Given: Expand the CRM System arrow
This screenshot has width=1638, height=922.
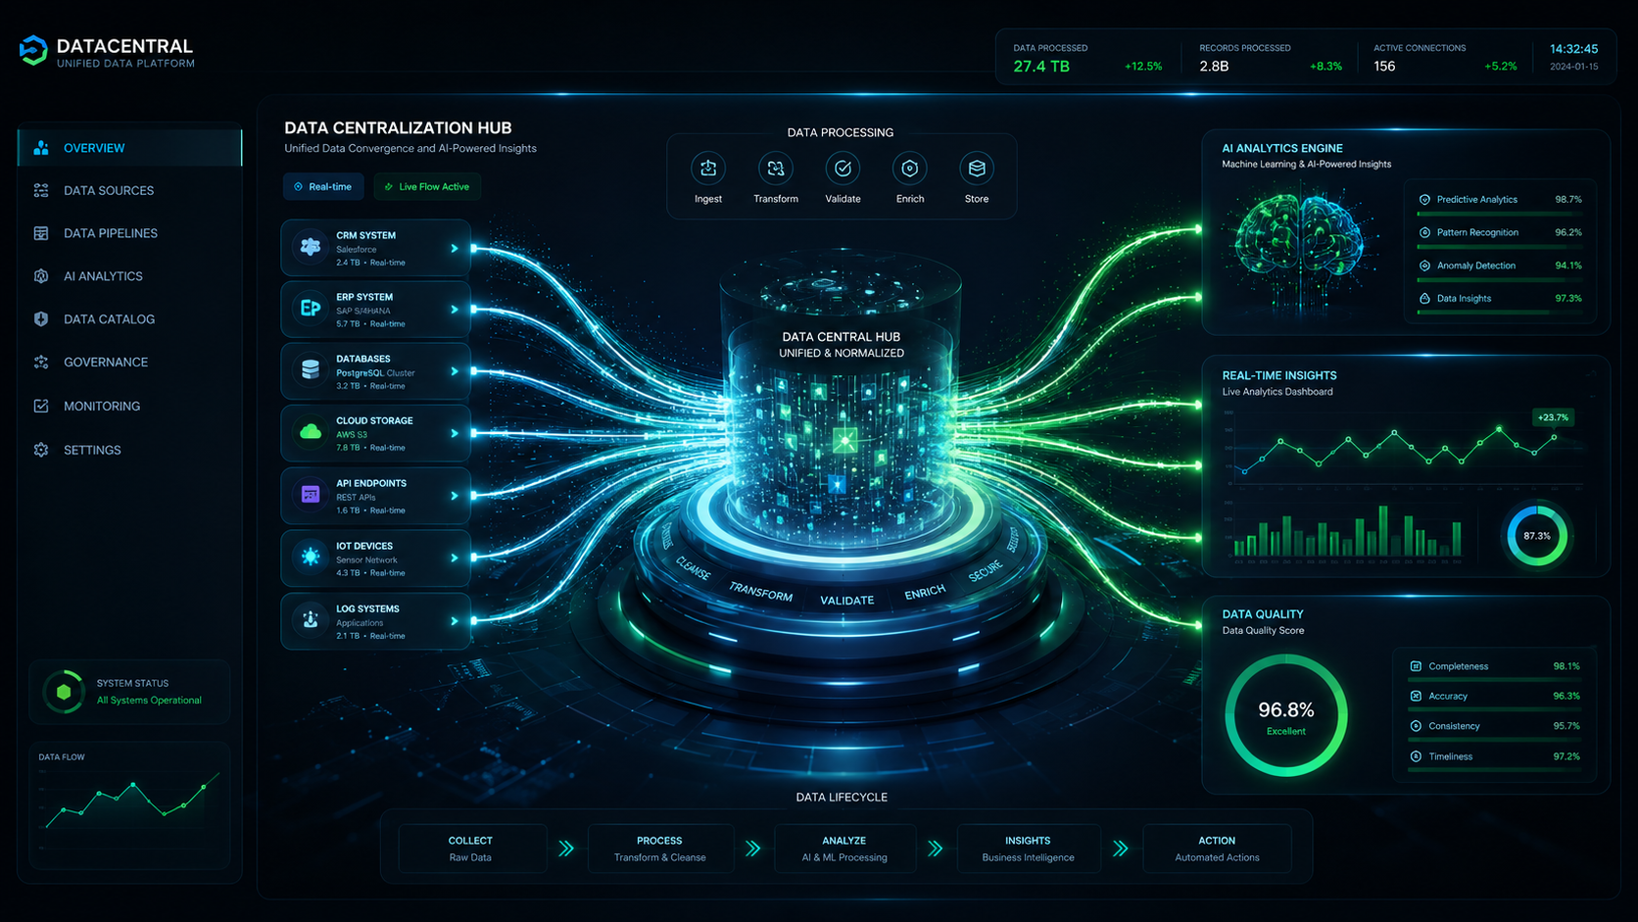Looking at the screenshot, I should tap(455, 248).
